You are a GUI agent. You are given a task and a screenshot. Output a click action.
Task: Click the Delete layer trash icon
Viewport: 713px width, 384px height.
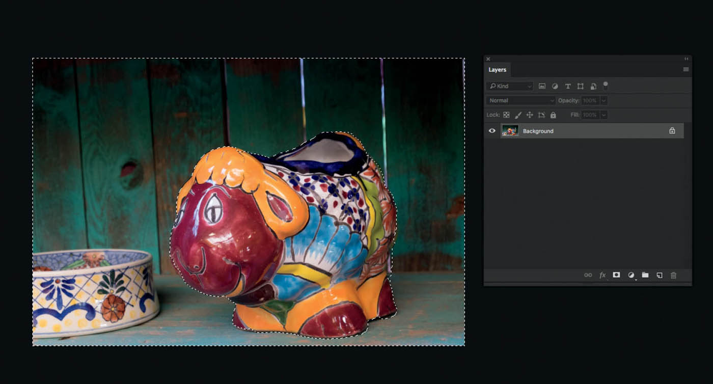click(x=673, y=275)
